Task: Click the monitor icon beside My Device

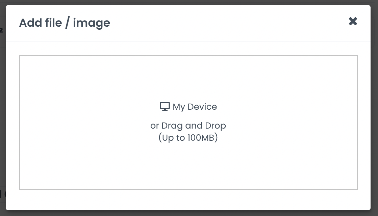Action: pyautogui.click(x=165, y=107)
